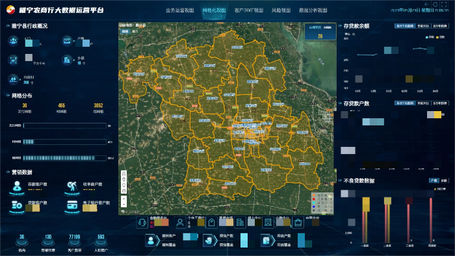Select the 收单商户数 merchant icon
Image resolution: width=455 pixels, height=256 pixels.
[x=72, y=188]
